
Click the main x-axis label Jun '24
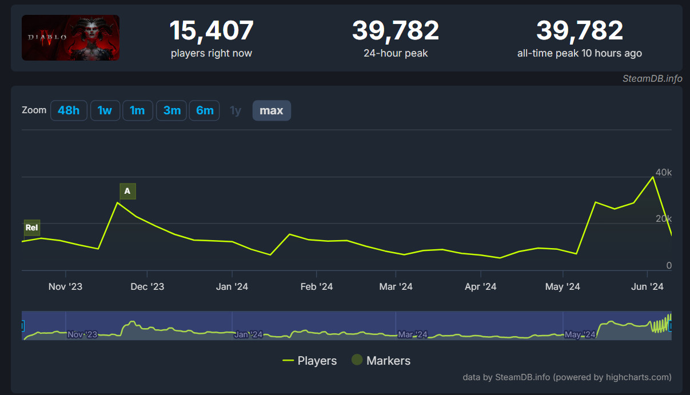(x=647, y=286)
